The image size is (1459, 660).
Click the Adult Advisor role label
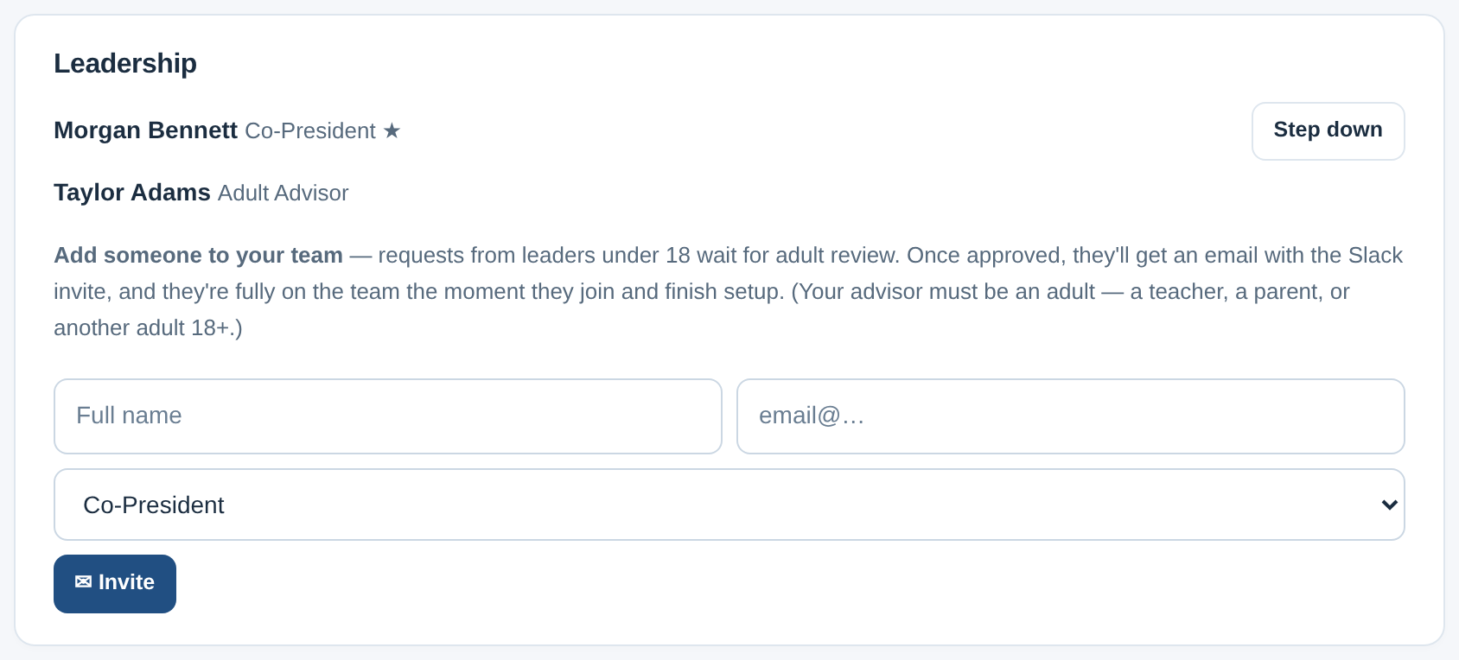click(283, 193)
